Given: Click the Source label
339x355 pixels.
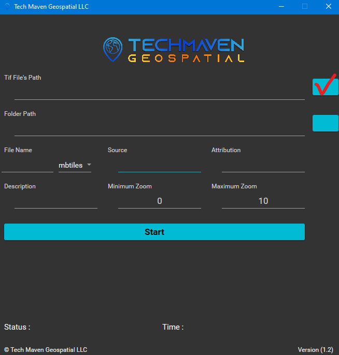Looking at the screenshot, I should point(118,150).
